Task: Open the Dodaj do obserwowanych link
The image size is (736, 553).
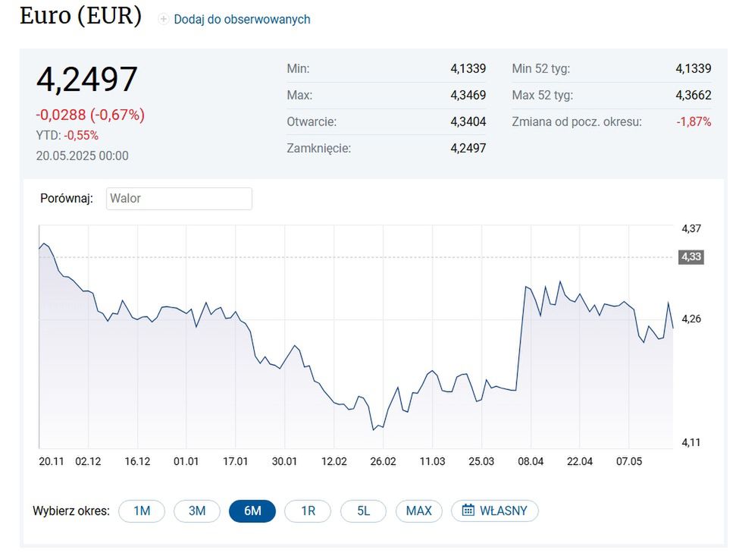Action: pyautogui.click(x=241, y=19)
